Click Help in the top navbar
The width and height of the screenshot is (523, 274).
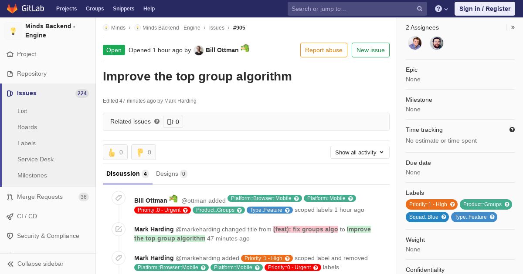149,9
